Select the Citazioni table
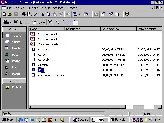The height and width of the screenshot is (123, 164). pos(40,65)
